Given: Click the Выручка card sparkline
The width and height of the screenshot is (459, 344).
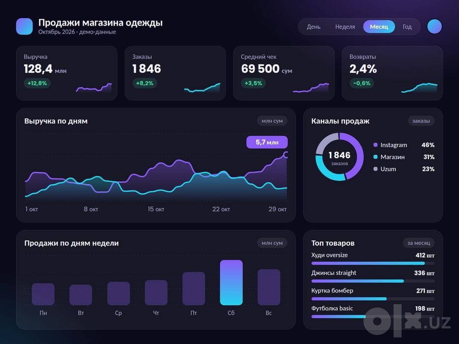Looking at the screenshot, I should 93,88.
